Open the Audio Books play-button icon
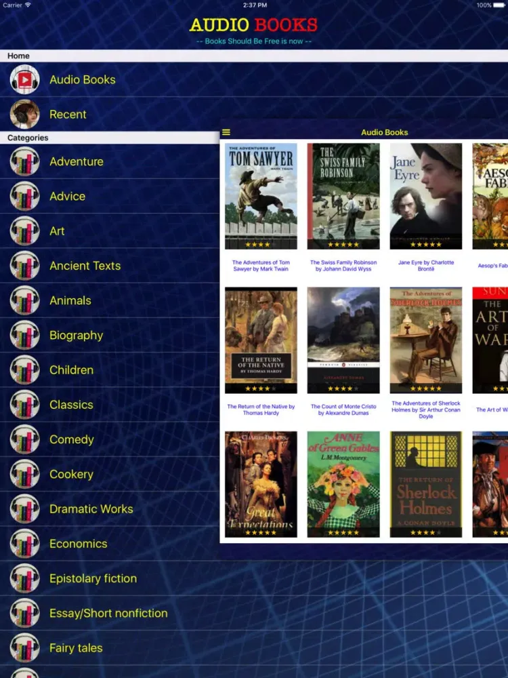Viewport: 508px width, 678px height. click(x=24, y=79)
